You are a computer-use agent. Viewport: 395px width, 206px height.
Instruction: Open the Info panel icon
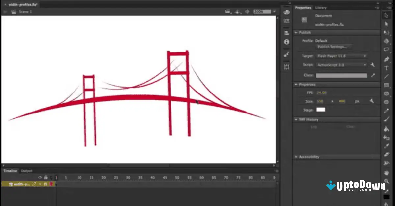click(287, 42)
